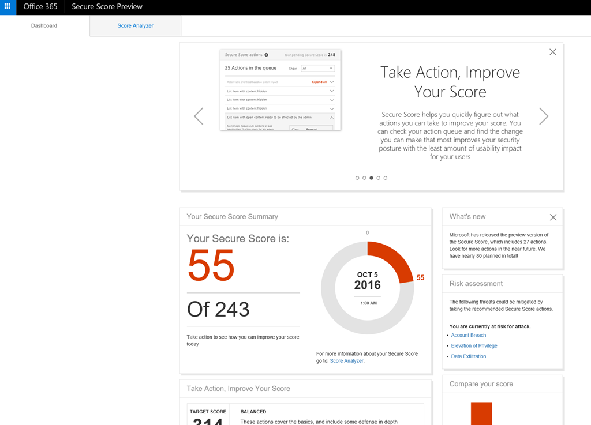591x425 pixels.
Task: Advance to next carousel slide arrow
Action: click(544, 116)
